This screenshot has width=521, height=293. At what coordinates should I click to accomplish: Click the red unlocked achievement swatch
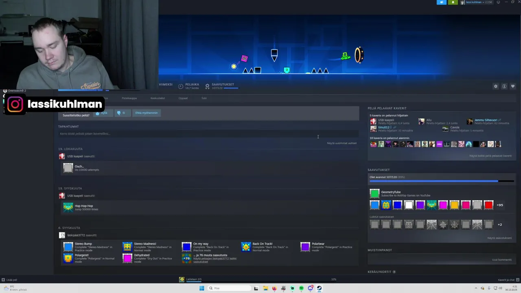(488, 205)
